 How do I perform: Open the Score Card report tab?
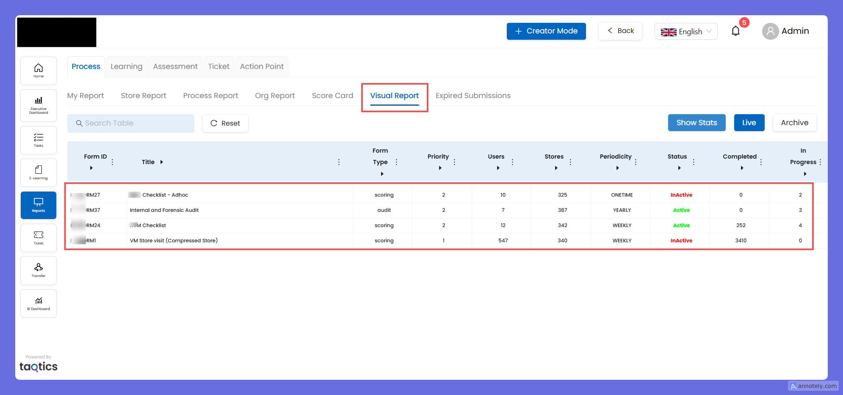pyautogui.click(x=332, y=96)
